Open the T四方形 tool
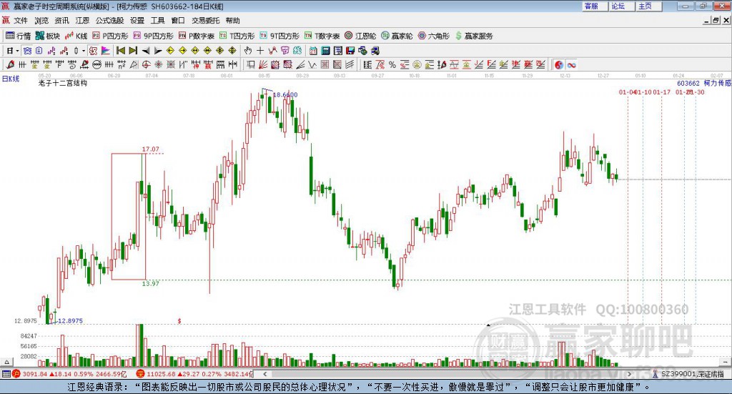This screenshot has height=394, width=732. point(237,36)
